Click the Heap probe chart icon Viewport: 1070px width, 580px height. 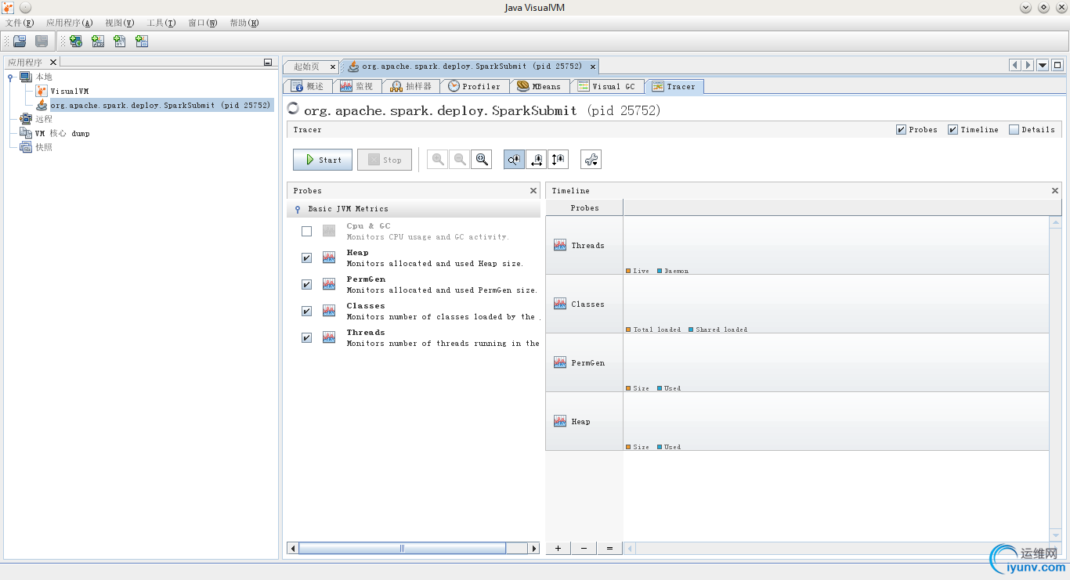(329, 258)
